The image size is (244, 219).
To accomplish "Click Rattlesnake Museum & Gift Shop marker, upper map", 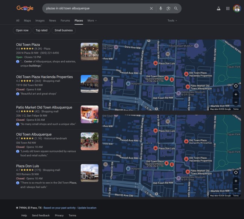I will click(178, 93).
